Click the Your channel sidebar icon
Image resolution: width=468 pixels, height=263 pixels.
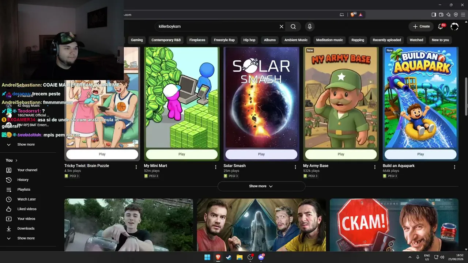point(9,170)
